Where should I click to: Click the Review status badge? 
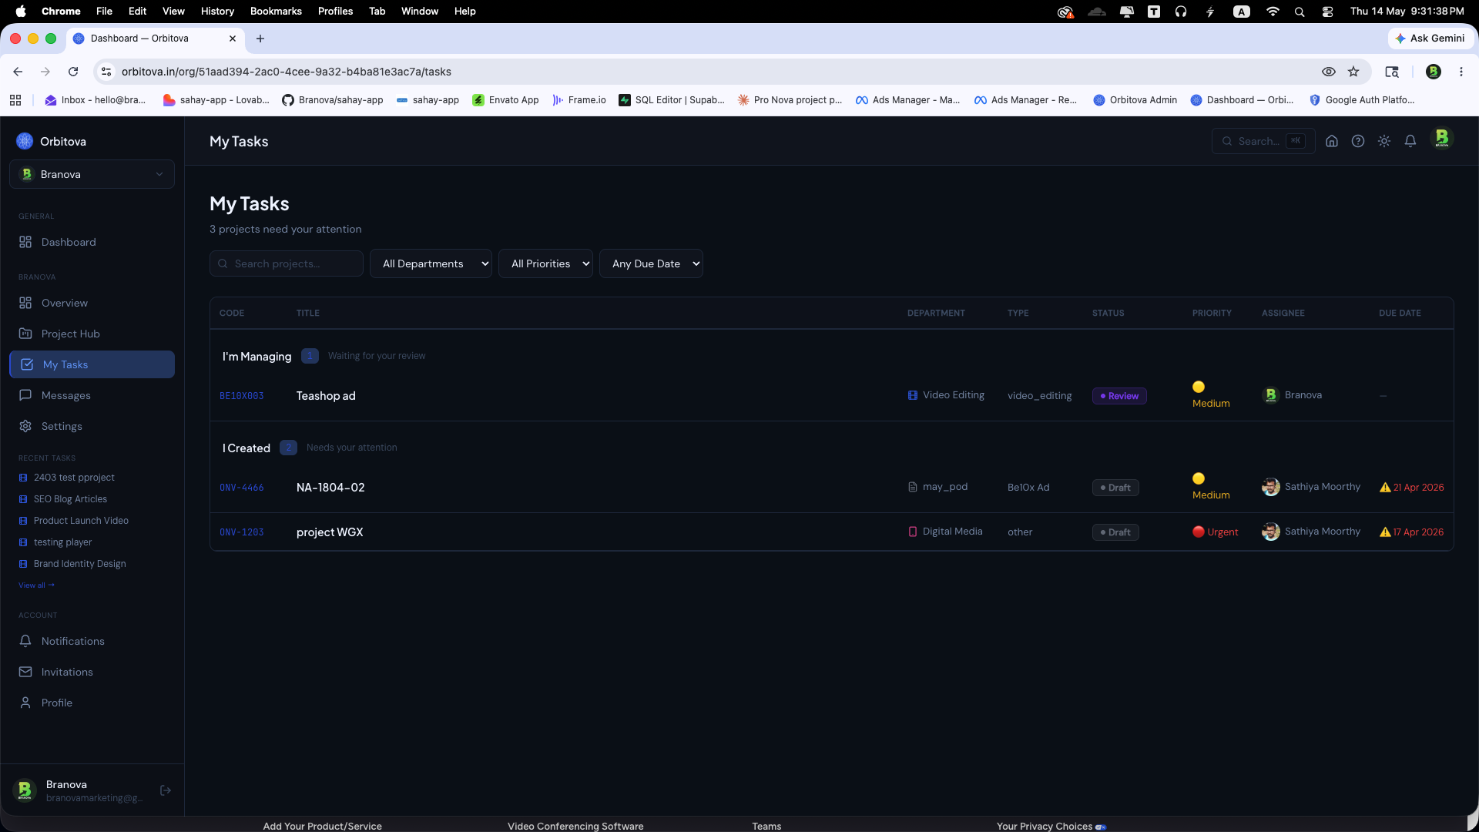tap(1119, 396)
